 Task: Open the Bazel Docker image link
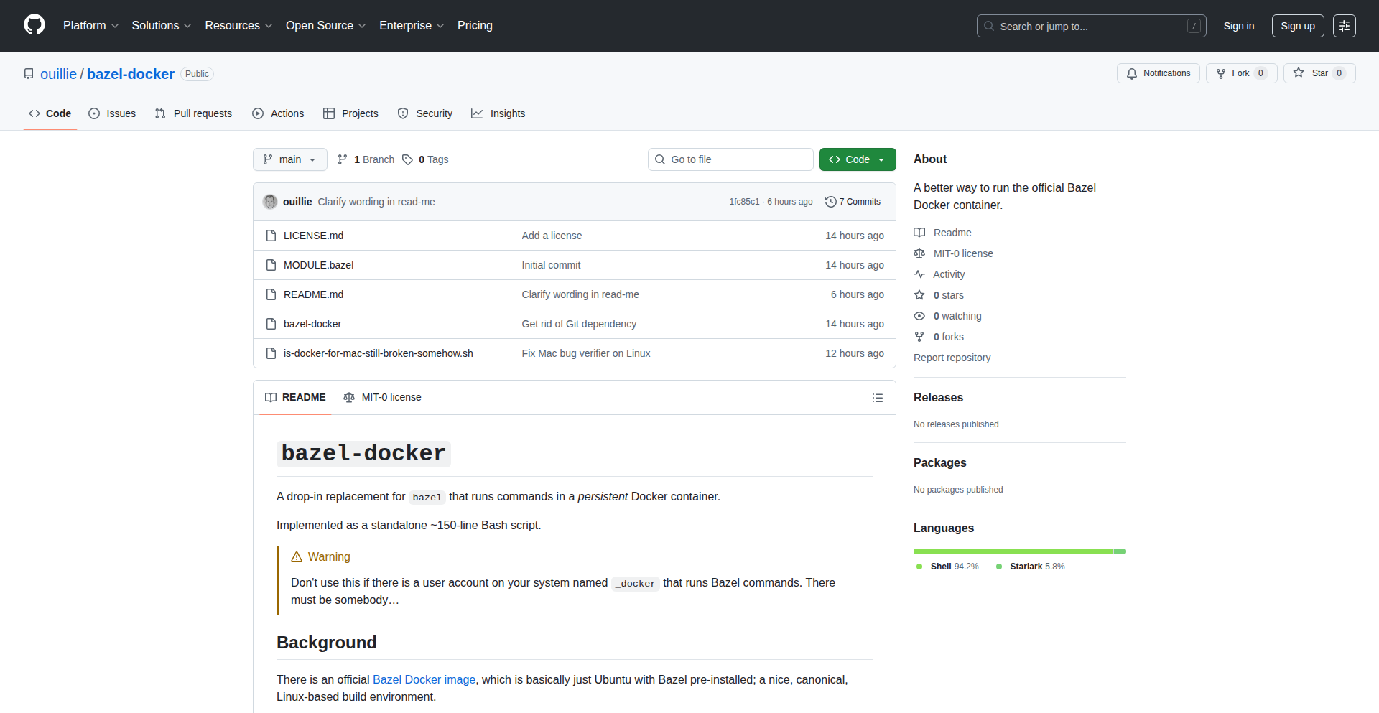tap(424, 679)
